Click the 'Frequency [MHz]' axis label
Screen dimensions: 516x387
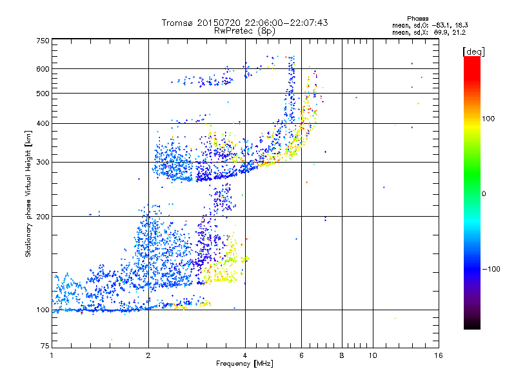pos(244,364)
